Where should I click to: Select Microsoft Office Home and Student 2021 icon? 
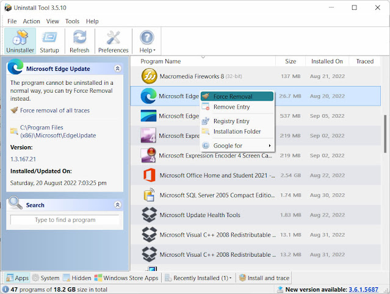click(150, 175)
